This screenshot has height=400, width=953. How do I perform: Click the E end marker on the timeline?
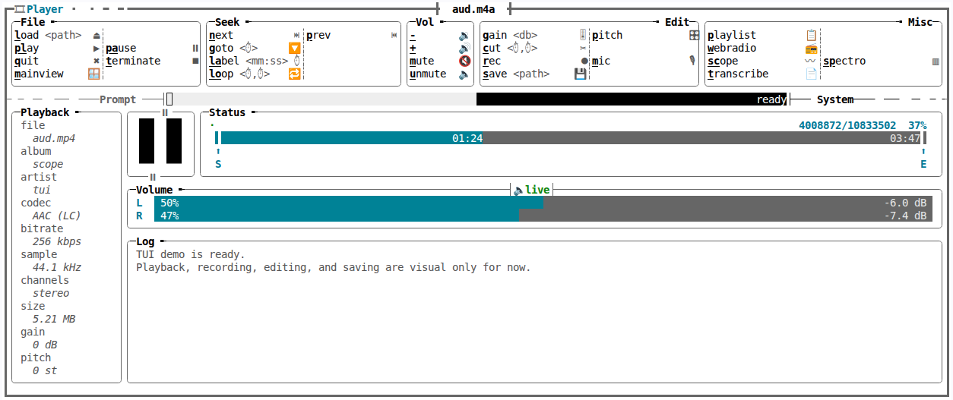pos(923,164)
